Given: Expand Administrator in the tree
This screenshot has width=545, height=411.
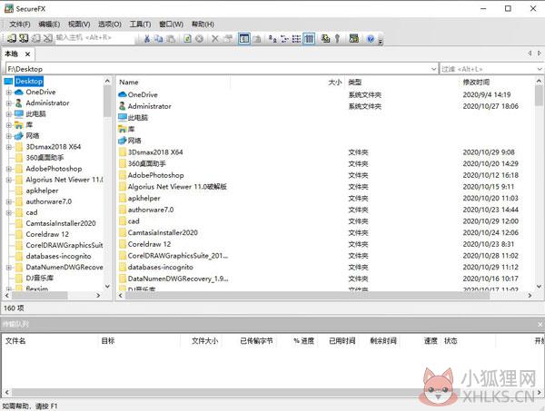Looking at the screenshot, I should pyautogui.click(x=9, y=103).
